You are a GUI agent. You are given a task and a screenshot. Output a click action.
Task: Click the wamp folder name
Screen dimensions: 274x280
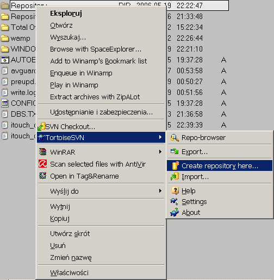pos(21,39)
